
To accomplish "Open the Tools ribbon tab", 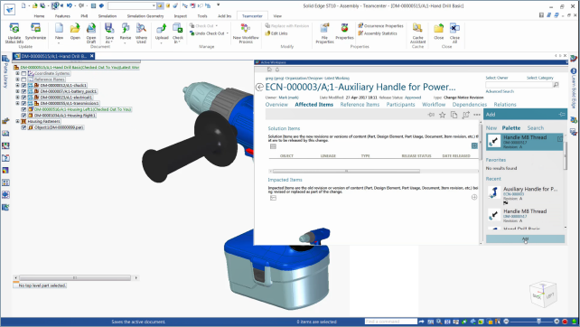I will click(202, 16).
